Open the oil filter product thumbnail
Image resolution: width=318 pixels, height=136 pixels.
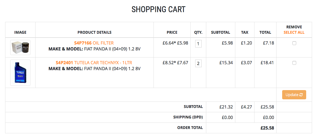pos(20,47)
